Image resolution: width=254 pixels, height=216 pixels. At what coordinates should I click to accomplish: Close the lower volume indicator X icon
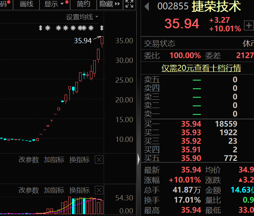tap(99, 190)
